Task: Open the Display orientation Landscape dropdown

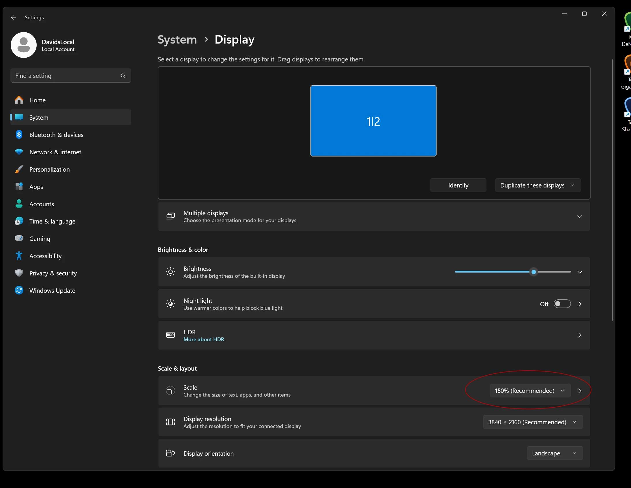Action: pyautogui.click(x=554, y=453)
